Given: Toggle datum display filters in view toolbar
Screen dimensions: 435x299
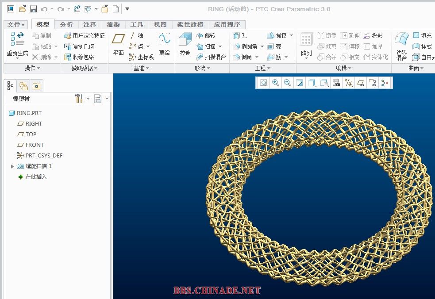Looking at the screenshot, I should [x=349, y=83].
